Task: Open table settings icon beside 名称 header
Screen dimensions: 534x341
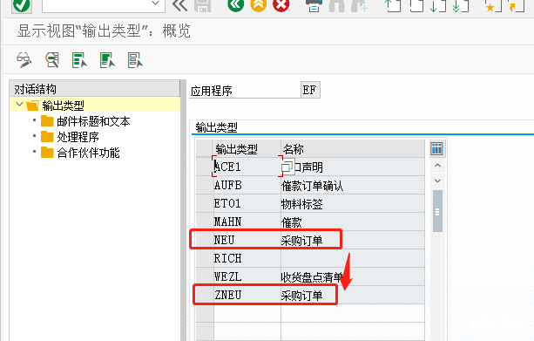Action: (436, 148)
